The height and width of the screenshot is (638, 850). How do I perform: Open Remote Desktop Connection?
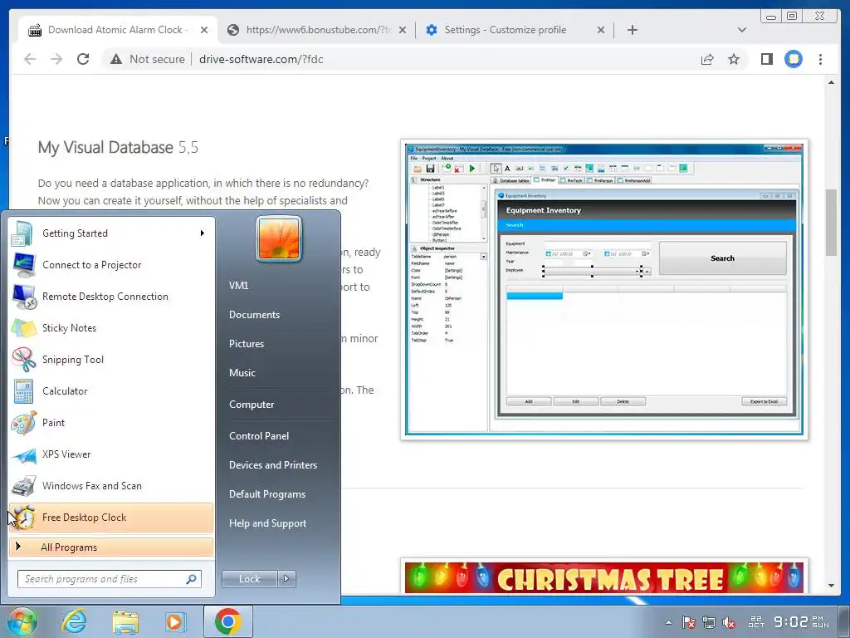point(110,297)
